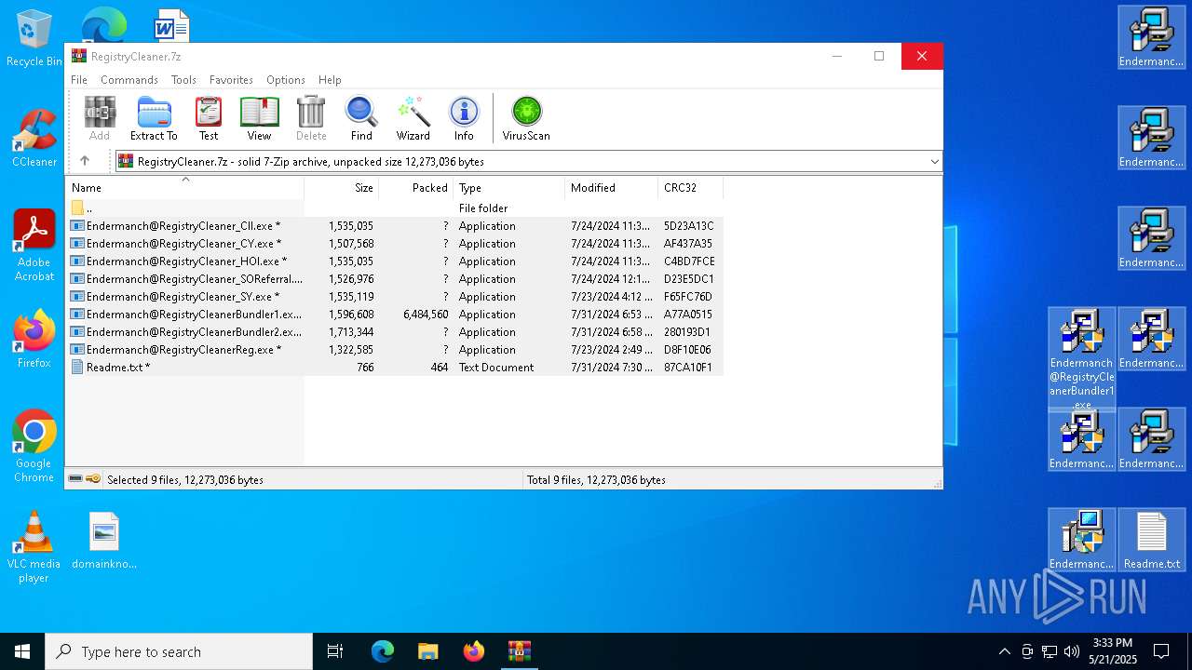Start VirusScan on the archive
1192x670 pixels.
[526, 118]
